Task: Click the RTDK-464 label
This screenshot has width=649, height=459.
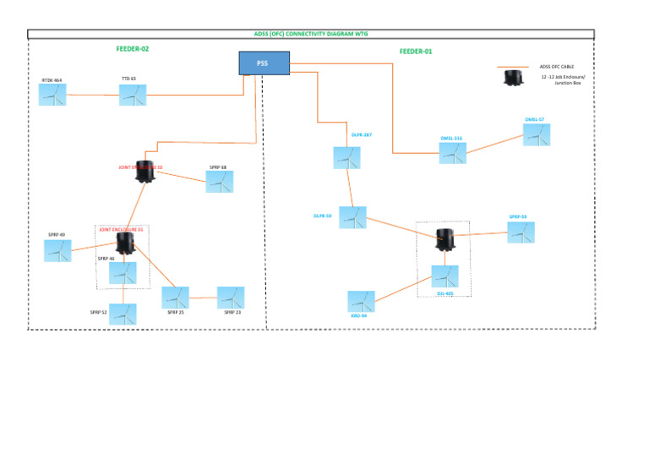Action: click(52, 80)
